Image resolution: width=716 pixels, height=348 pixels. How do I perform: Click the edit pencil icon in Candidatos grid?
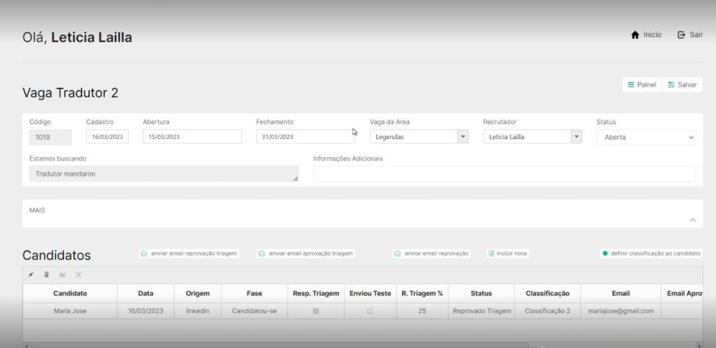[x=31, y=275]
